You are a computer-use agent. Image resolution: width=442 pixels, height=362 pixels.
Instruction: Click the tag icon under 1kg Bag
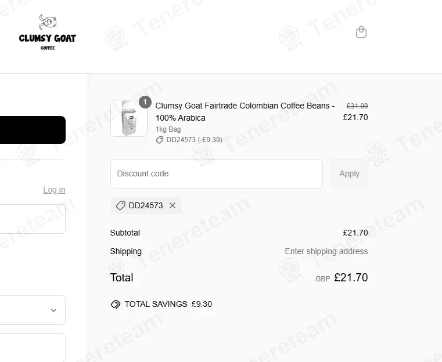tap(160, 140)
